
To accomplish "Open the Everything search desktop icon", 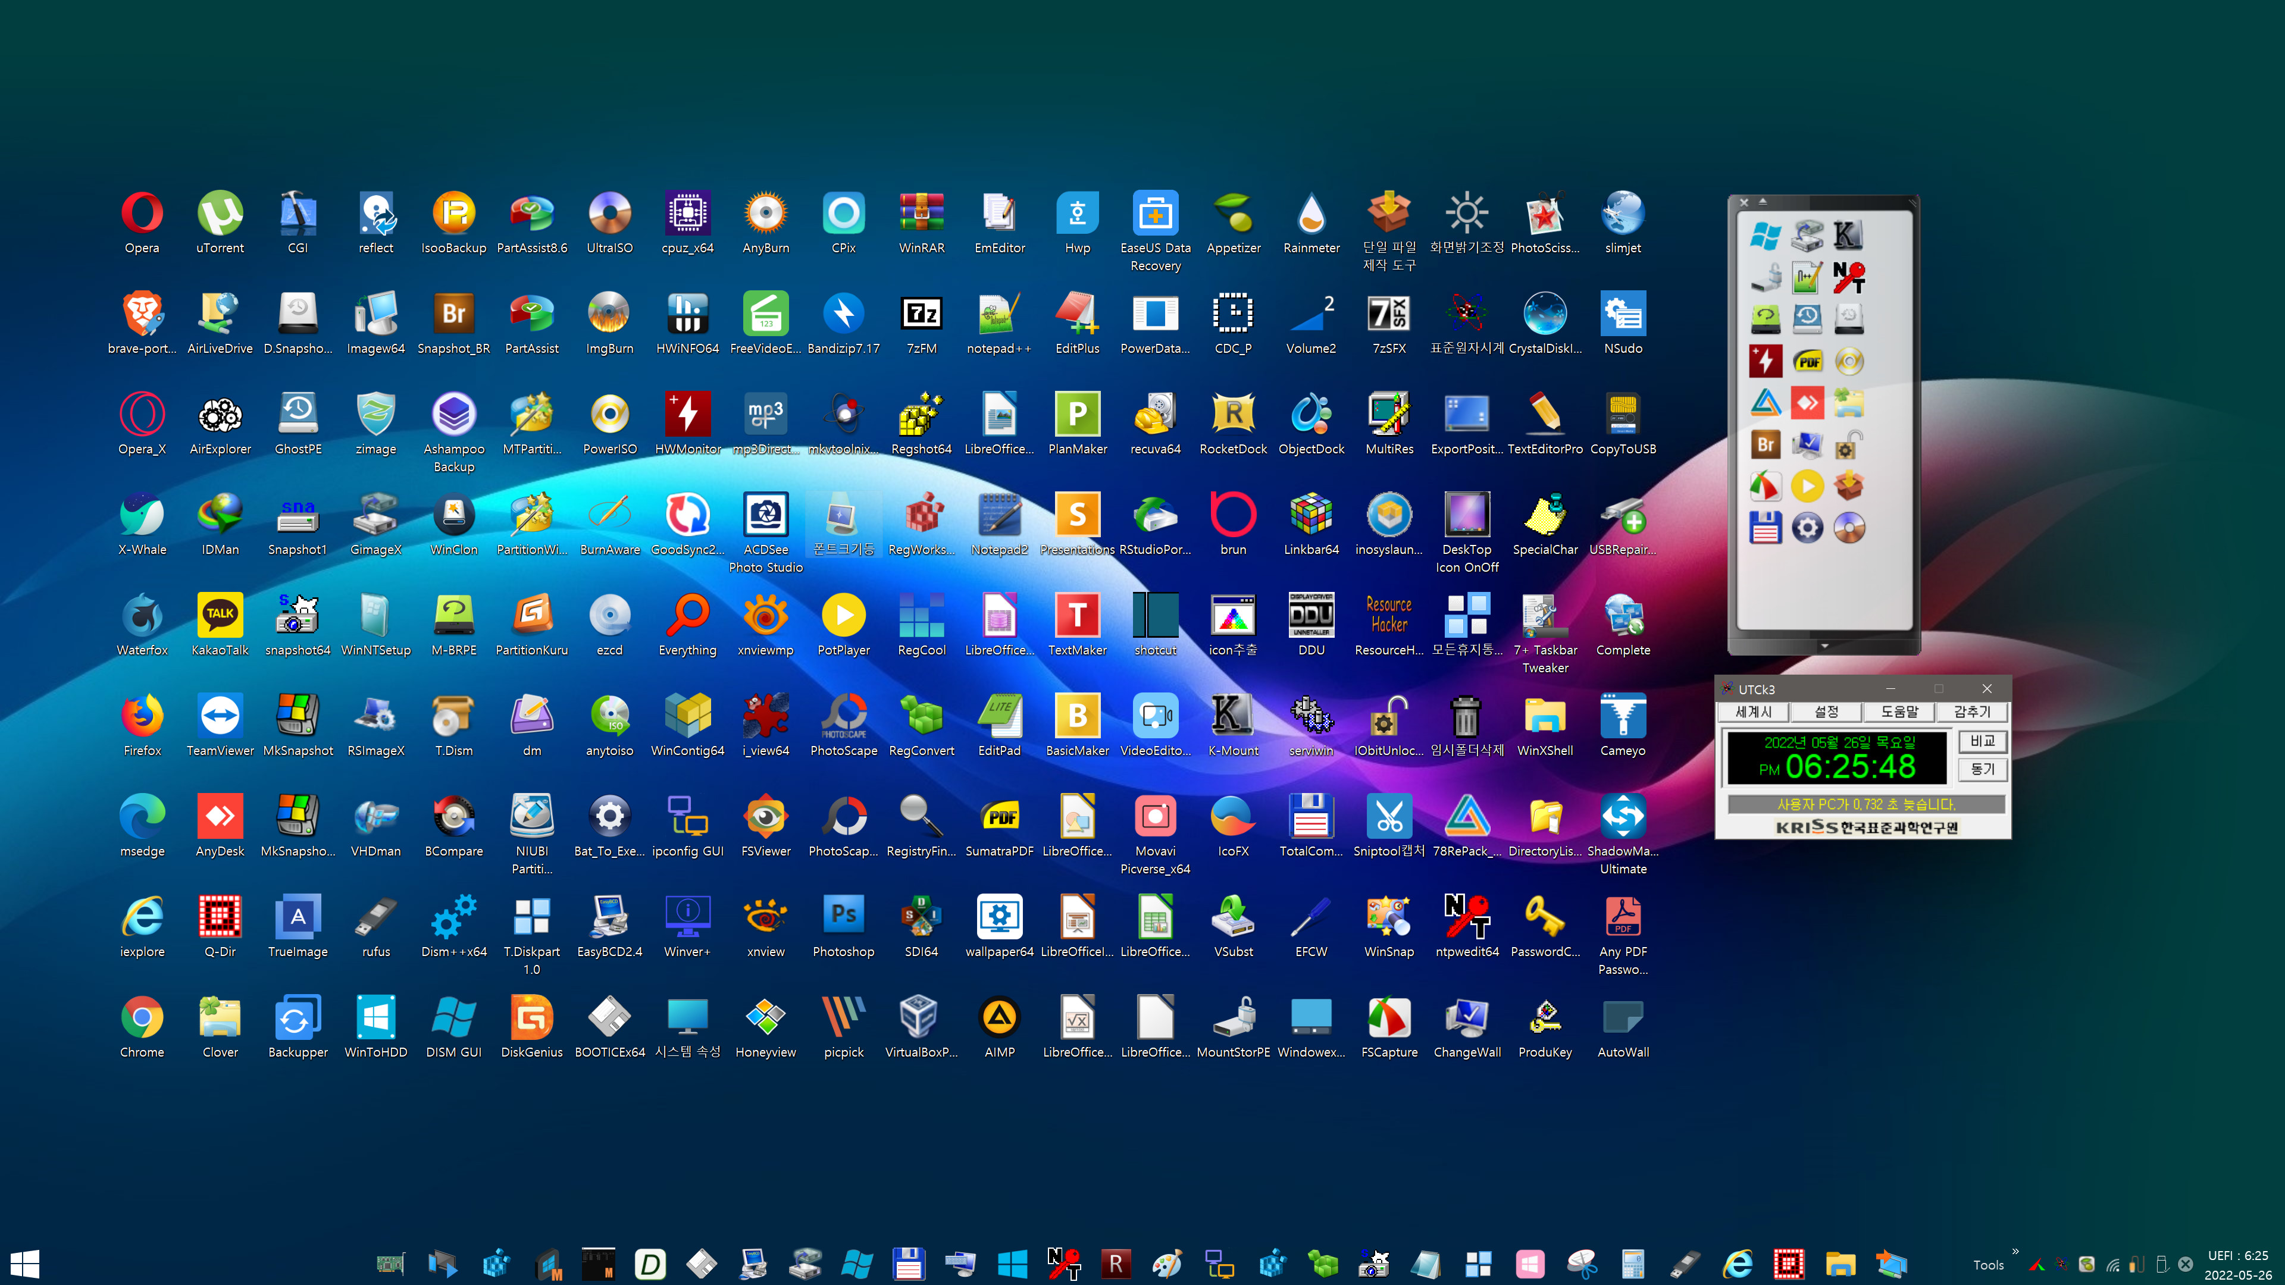I will 687,623.
